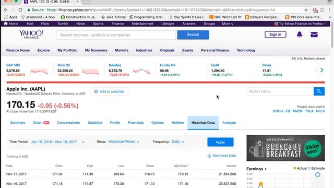The width and height of the screenshot is (334, 188).
Task: Open the Markets navigation item
Action: (x=122, y=50)
